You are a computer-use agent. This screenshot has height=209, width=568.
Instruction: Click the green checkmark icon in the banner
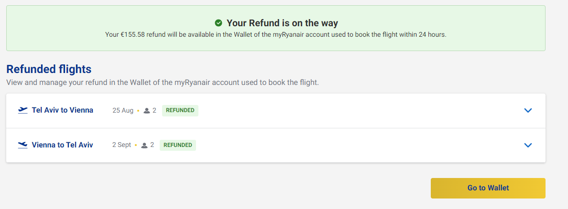218,23
